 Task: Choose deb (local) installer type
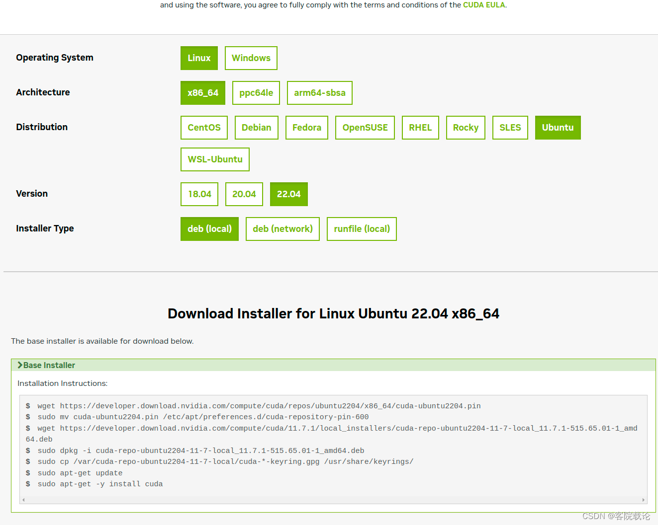(209, 229)
